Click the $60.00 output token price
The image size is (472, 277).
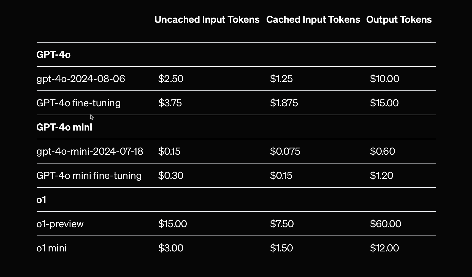385,224
